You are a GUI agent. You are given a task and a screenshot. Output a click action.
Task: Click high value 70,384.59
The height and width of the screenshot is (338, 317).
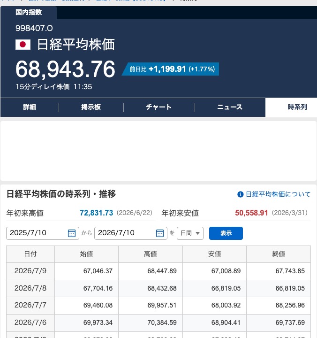162,323
